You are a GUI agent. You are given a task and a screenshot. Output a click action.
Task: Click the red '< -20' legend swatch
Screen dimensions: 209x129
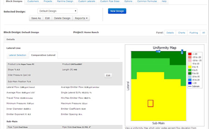[190, 54]
